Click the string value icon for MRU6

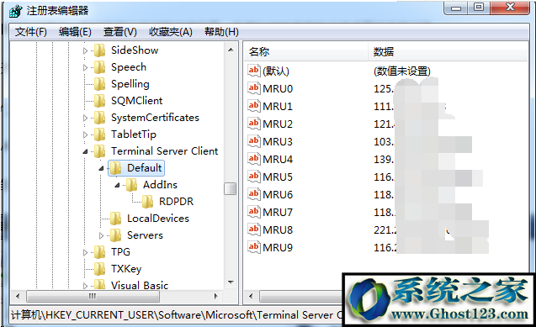(253, 194)
